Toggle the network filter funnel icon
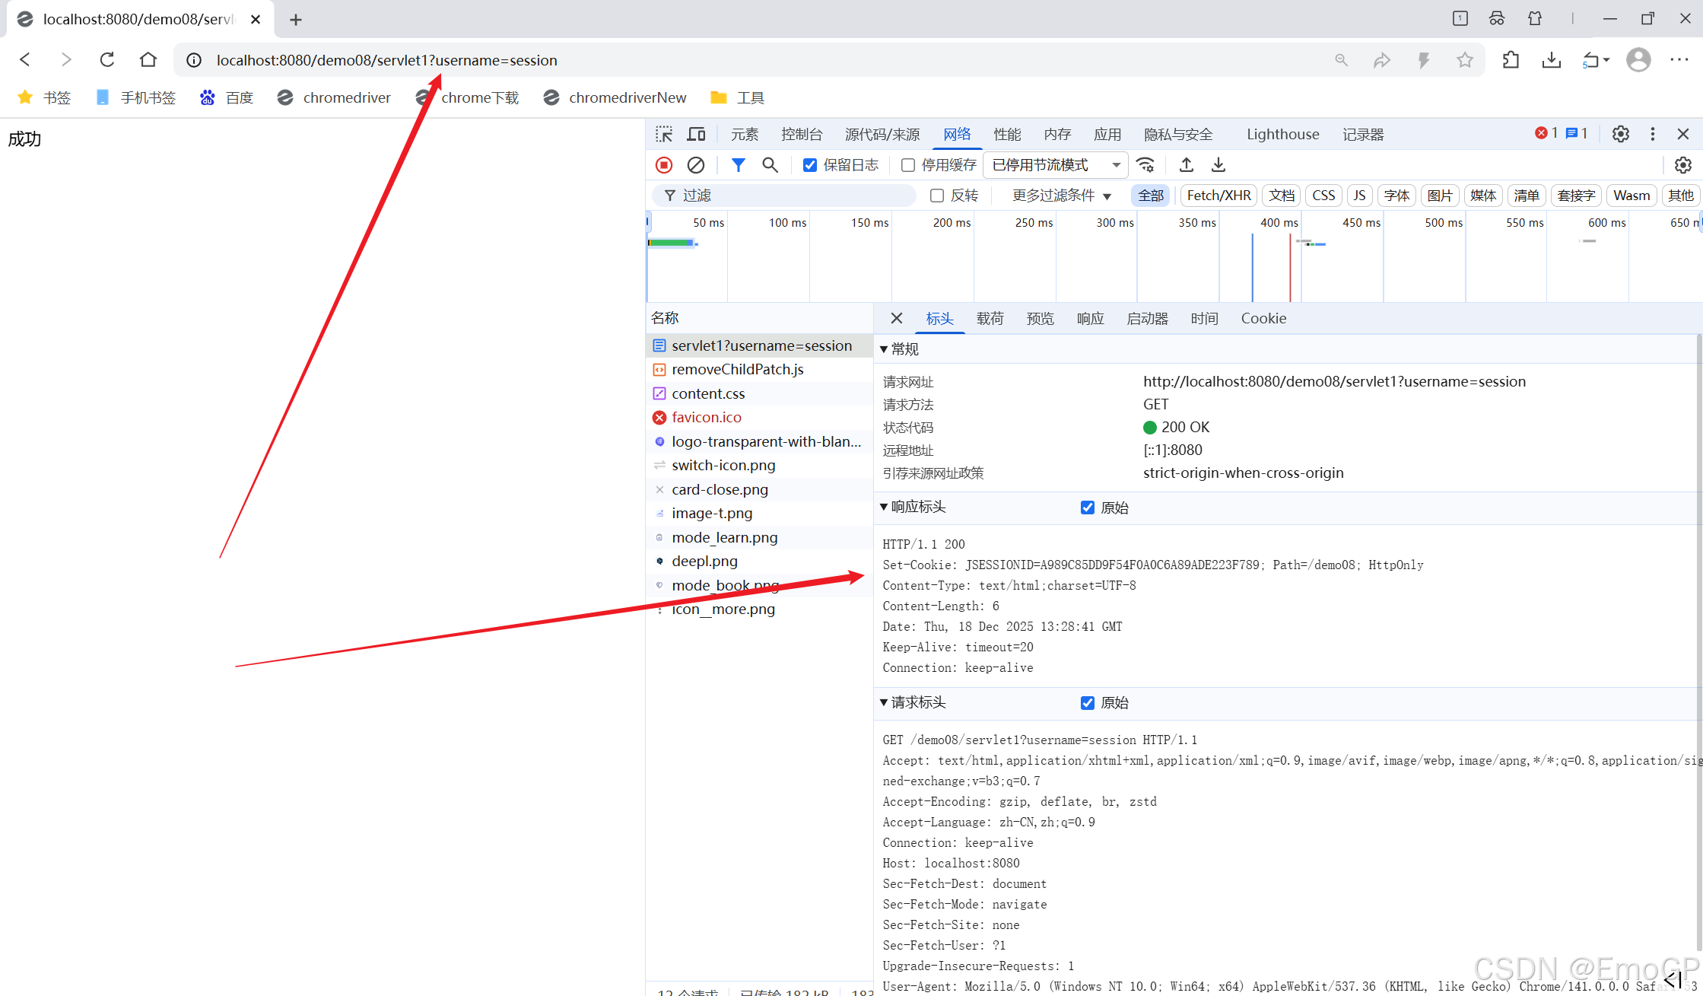This screenshot has width=1703, height=996. (738, 165)
